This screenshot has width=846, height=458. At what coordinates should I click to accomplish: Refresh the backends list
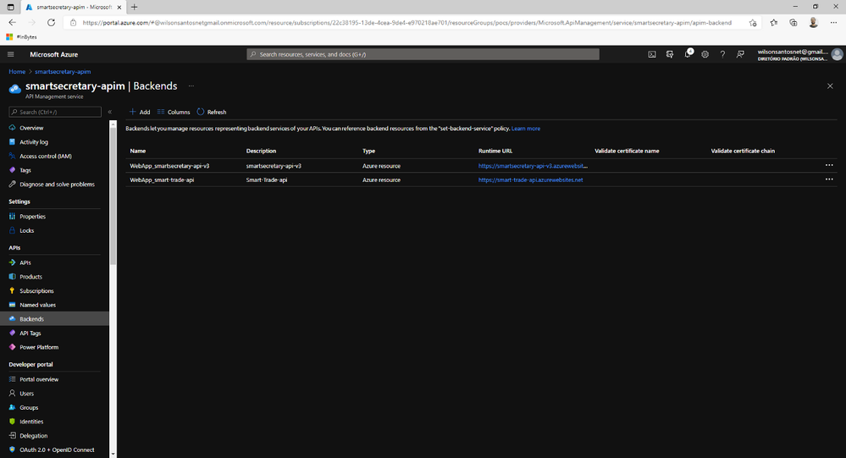tap(212, 112)
